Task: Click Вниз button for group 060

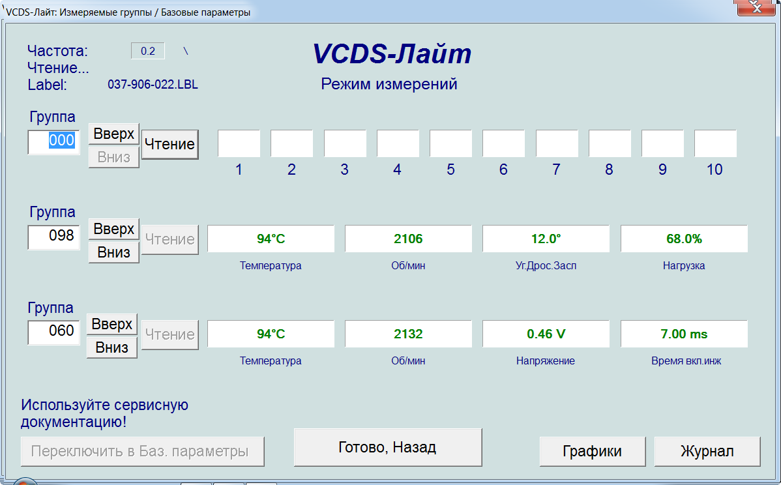Action: 112,347
